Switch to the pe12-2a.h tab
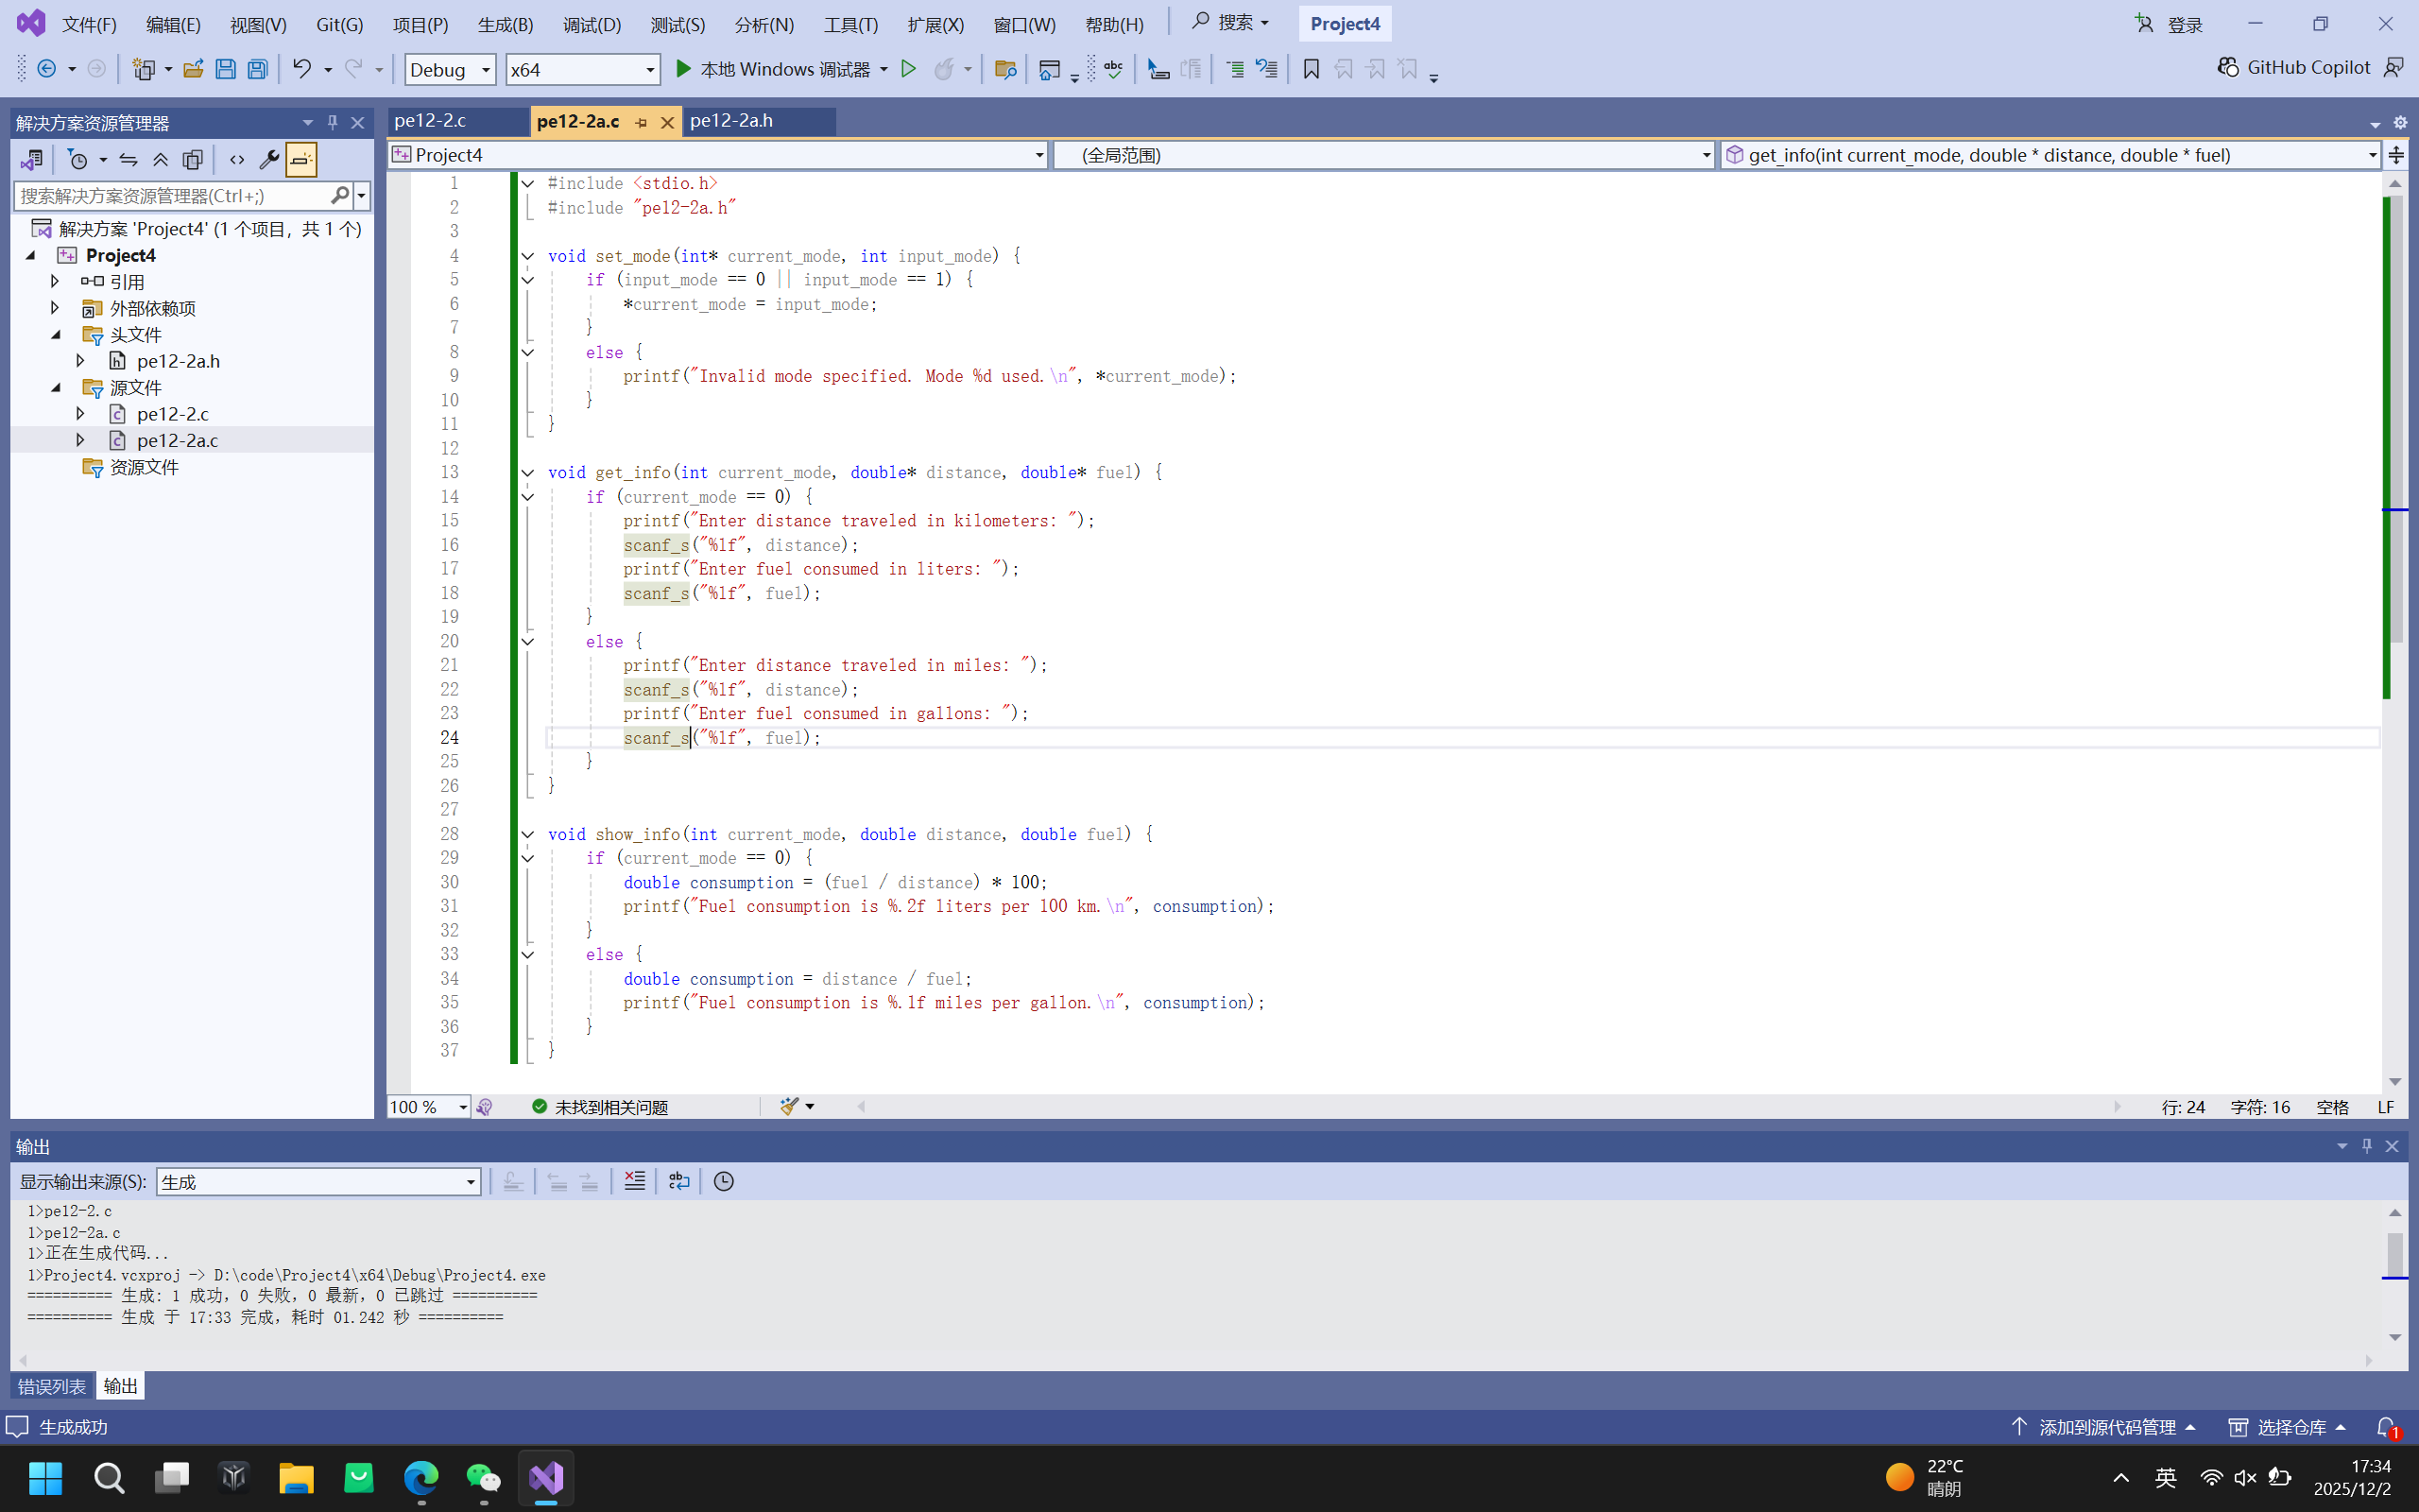2419x1512 pixels. (730, 121)
